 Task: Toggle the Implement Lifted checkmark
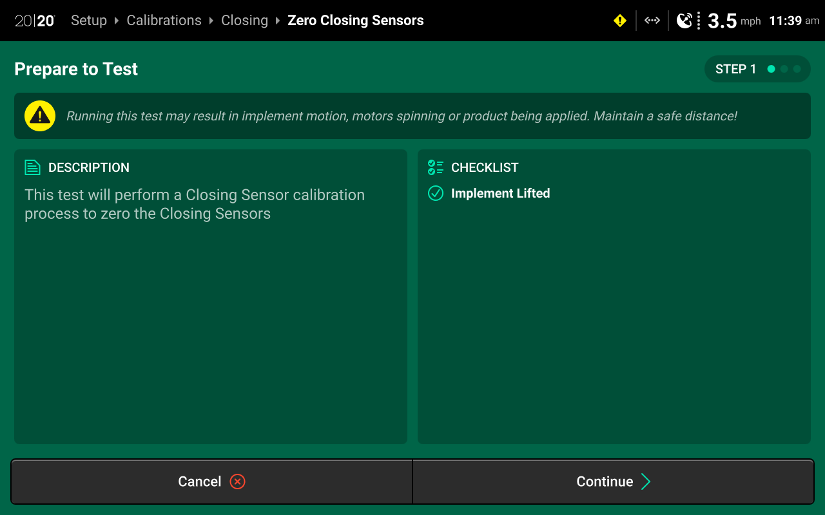click(436, 193)
